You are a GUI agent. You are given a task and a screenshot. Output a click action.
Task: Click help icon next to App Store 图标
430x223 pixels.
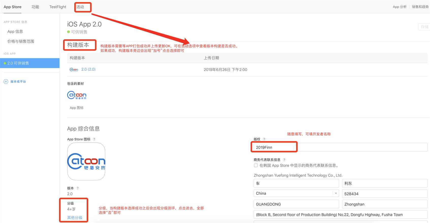94,139
